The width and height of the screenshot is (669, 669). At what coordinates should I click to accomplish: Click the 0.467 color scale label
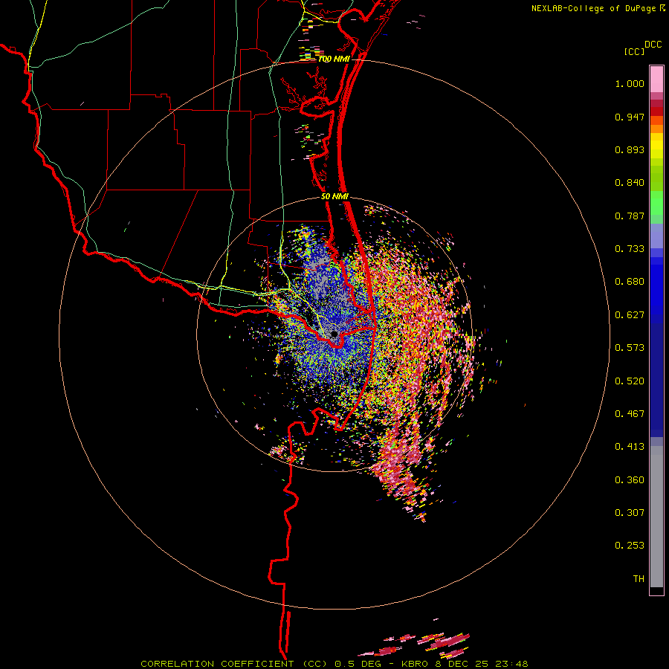[x=630, y=414]
